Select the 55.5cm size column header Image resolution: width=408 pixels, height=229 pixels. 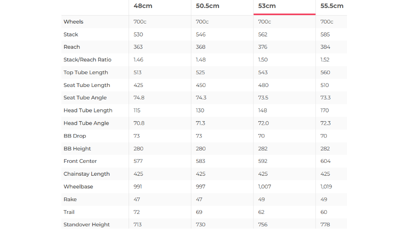(x=331, y=6)
